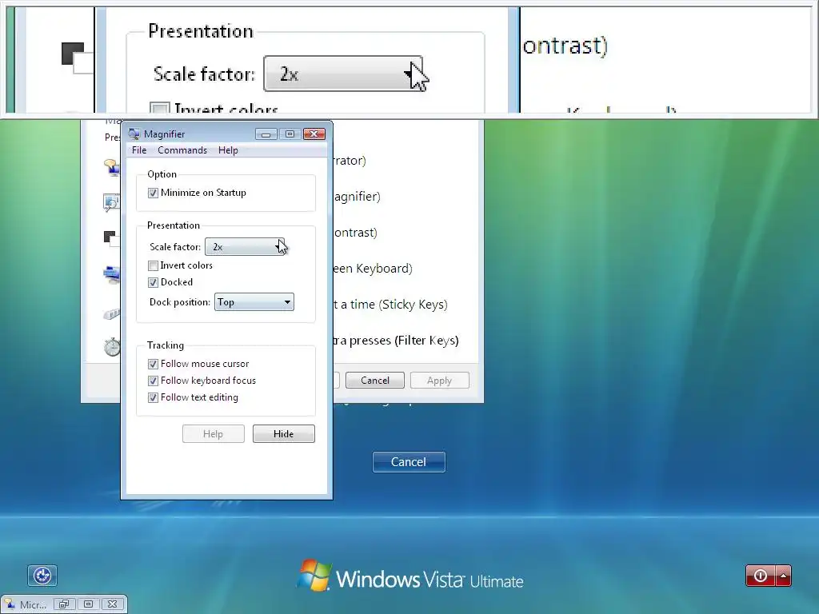Open the Help menu in Magnifier
The height and width of the screenshot is (614, 819).
[x=228, y=150]
